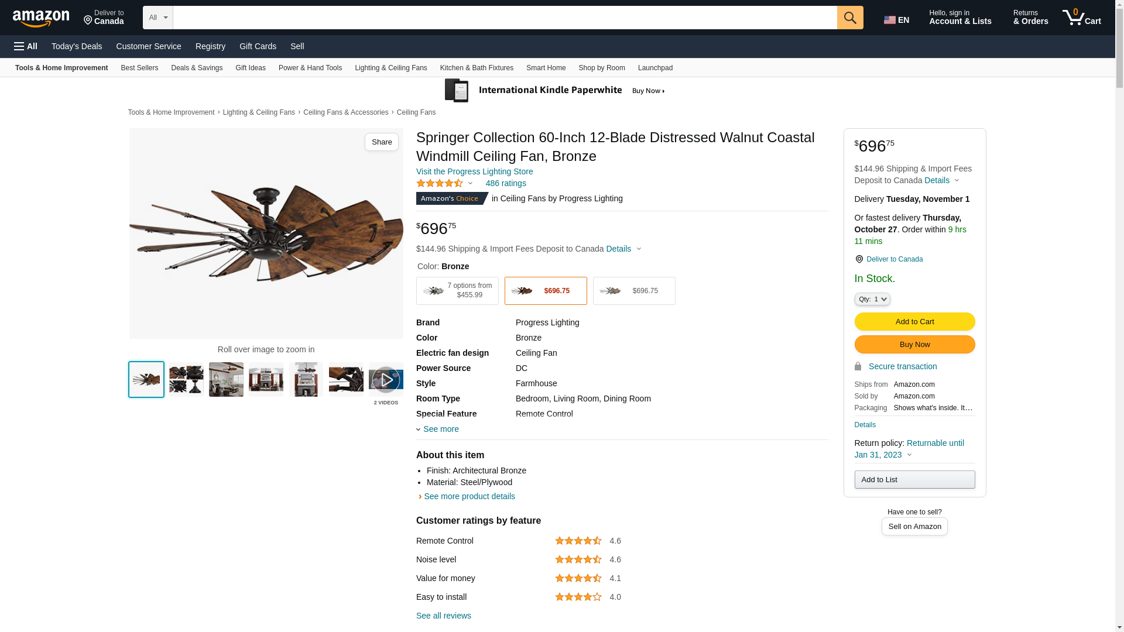Image resolution: width=1124 pixels, height=632 pixels.
Task: Click the star rating next to 486 ratings
Action: tap(440, 183)
